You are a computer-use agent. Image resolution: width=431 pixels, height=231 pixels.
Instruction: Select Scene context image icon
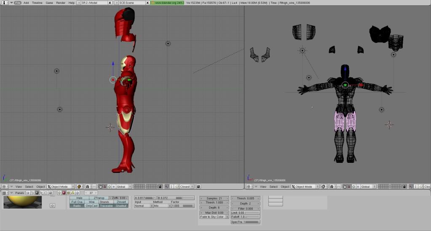click(50, 193)
